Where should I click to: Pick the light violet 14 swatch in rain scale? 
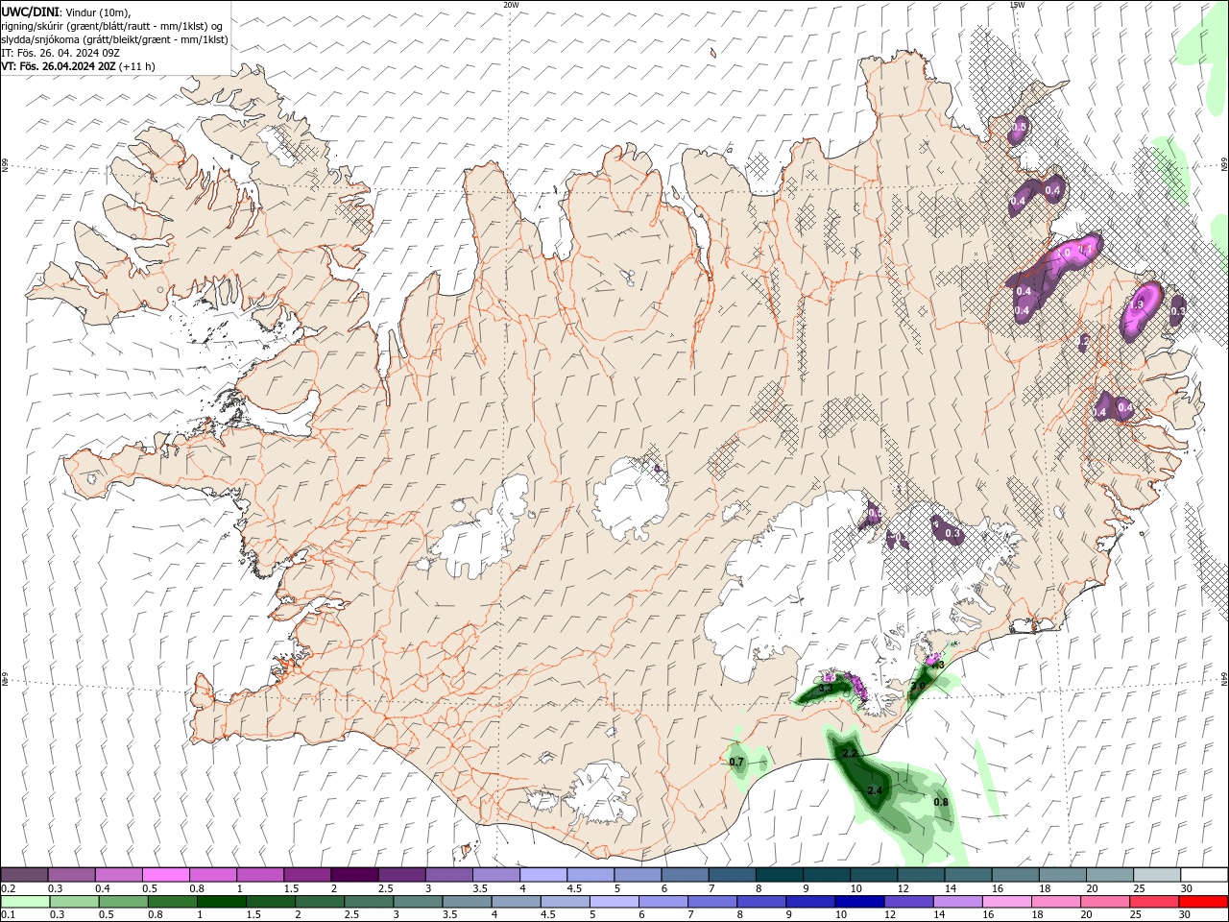coord(956,902)
